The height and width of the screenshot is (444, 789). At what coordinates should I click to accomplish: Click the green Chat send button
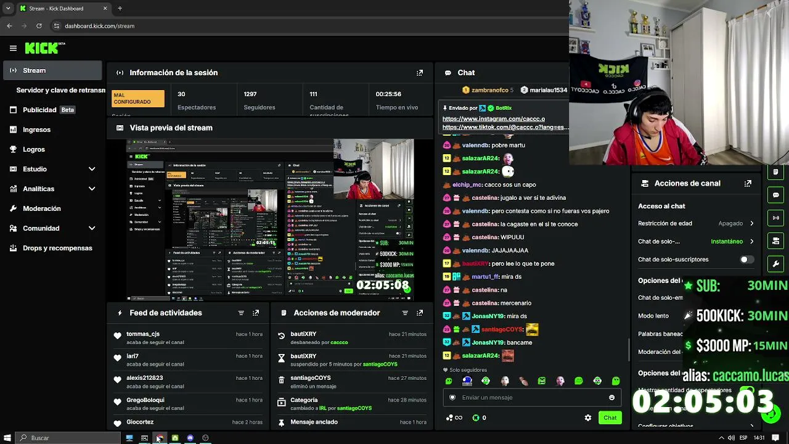(610, 417)
